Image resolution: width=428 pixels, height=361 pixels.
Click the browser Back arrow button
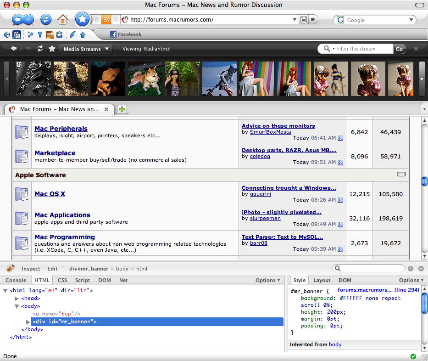17,19
